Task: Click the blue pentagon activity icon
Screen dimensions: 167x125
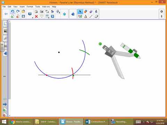Action: (64, 14)
